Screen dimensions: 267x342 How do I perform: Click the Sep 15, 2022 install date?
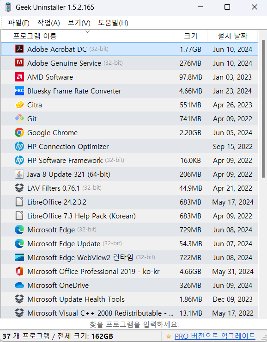point(233,147)
